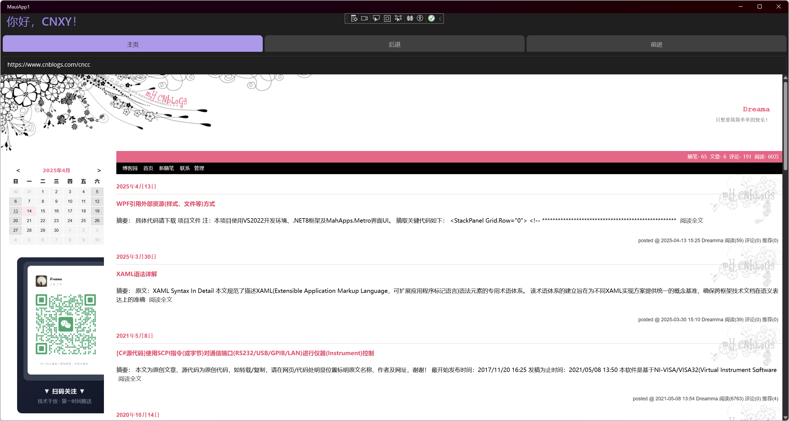The height and width of the screenshot is (421, 789).
Task: Open Live Visual Tree from debug toolbar
Action: point(354,18)
